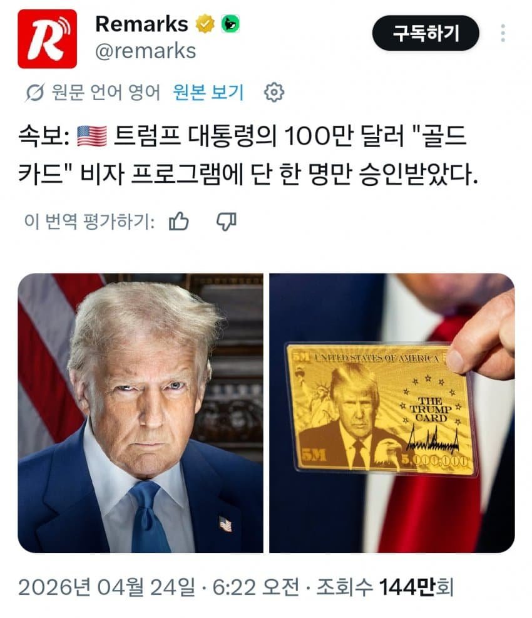The width and height of the screenshot is (532, 618).
Task: Click the 원문 언어 영어 label
Action: point(106,93)
